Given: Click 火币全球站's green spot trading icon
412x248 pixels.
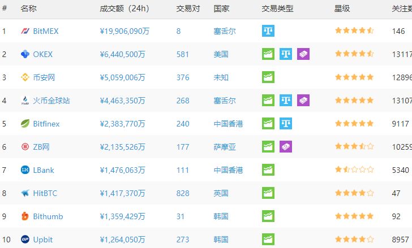Looking at the screenshot, I should (x=268, y=100).
